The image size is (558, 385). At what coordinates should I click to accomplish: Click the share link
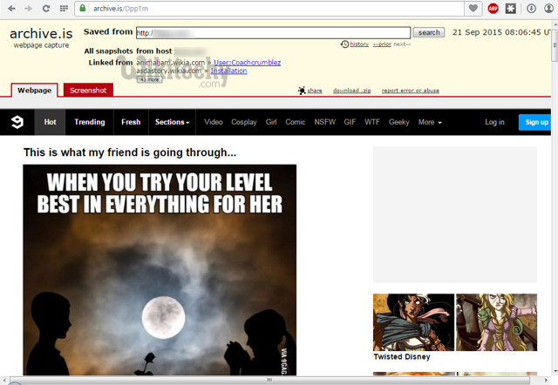(x=315, y=91)
